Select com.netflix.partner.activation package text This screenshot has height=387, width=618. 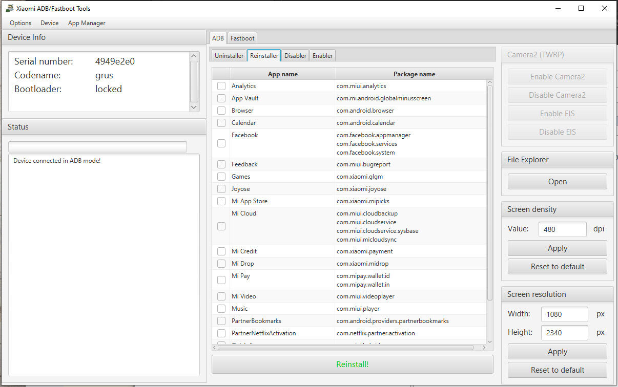click(376, 333)
